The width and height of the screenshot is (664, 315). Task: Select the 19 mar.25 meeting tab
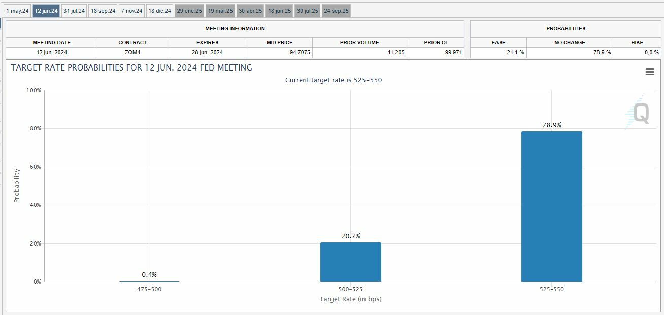[220, 11]
